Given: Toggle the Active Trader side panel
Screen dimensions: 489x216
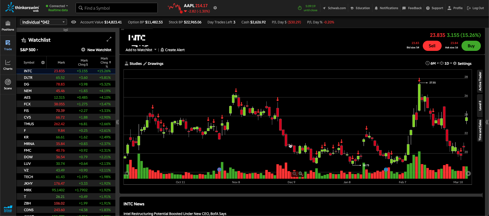Looking at the screenshot, I should tap(480, 81).
